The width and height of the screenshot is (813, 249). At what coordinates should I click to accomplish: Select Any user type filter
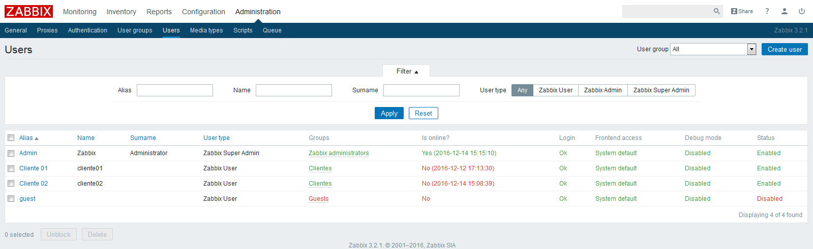pos(522,90)
